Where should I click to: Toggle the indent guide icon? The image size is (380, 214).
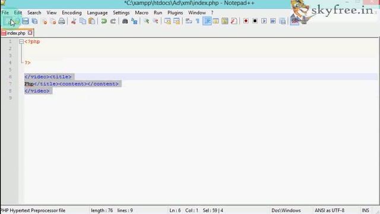[207, 21]
